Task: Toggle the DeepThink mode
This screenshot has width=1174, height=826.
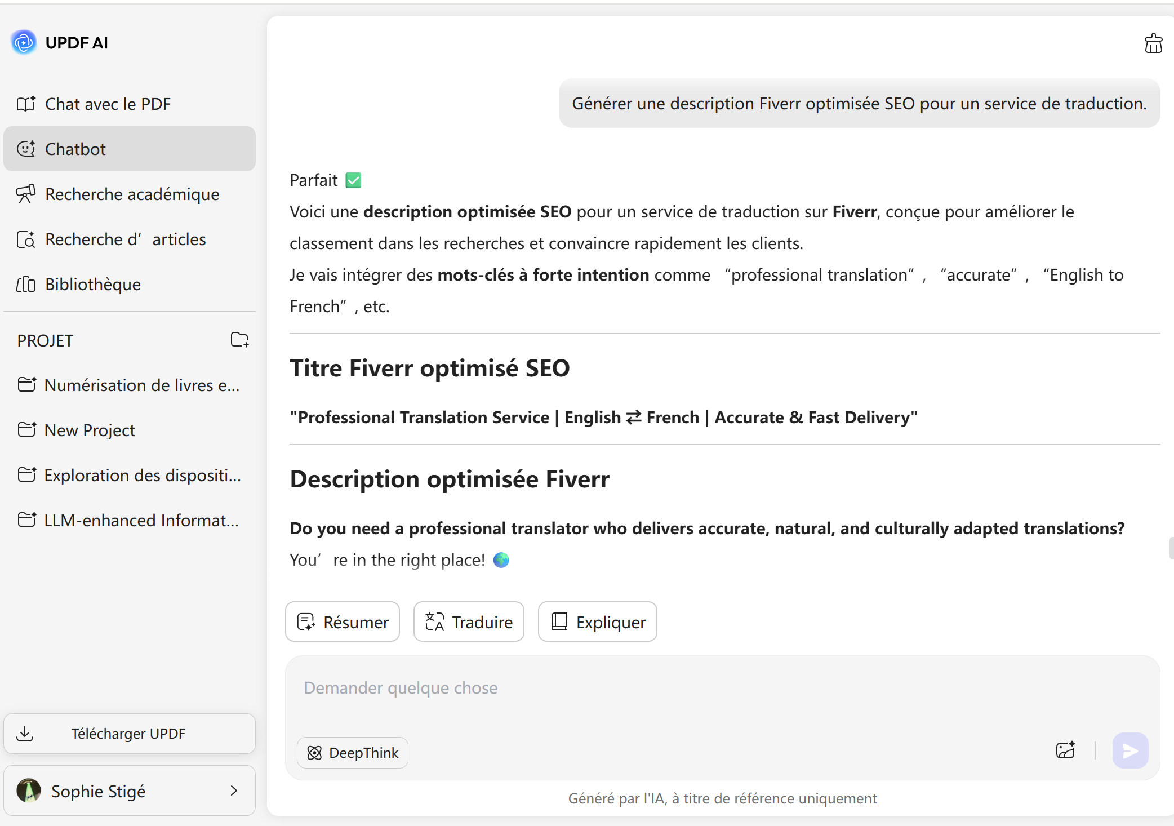Action: pyautogui.click(x=353, y=753)
